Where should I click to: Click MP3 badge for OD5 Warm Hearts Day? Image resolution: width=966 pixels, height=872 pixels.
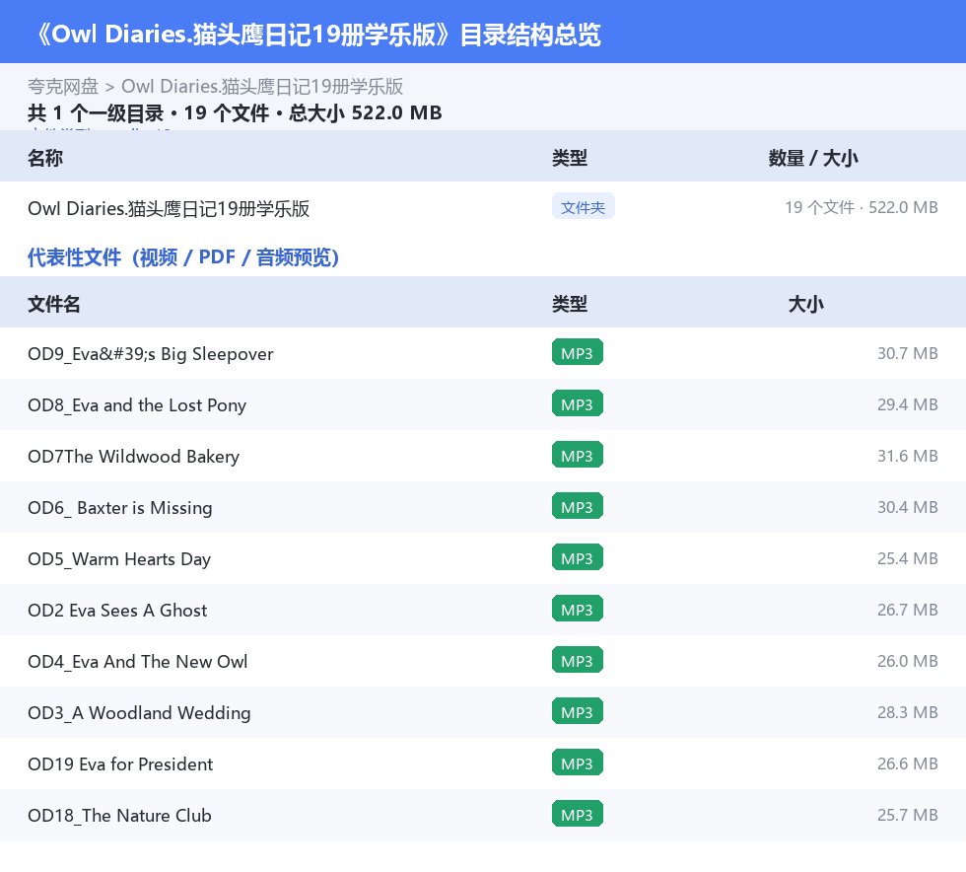pos(578,557)
